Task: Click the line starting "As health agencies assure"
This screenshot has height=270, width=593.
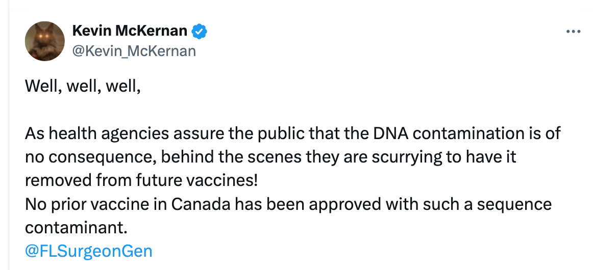Action: (292, 133)
